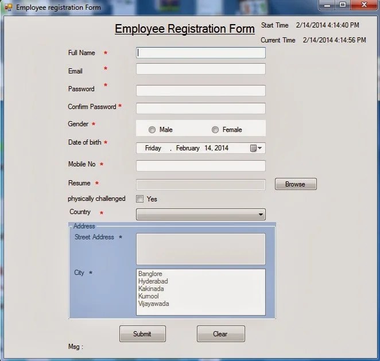Click the Submit button
Screen dimensions: 380x361
[x=142, y=334]
